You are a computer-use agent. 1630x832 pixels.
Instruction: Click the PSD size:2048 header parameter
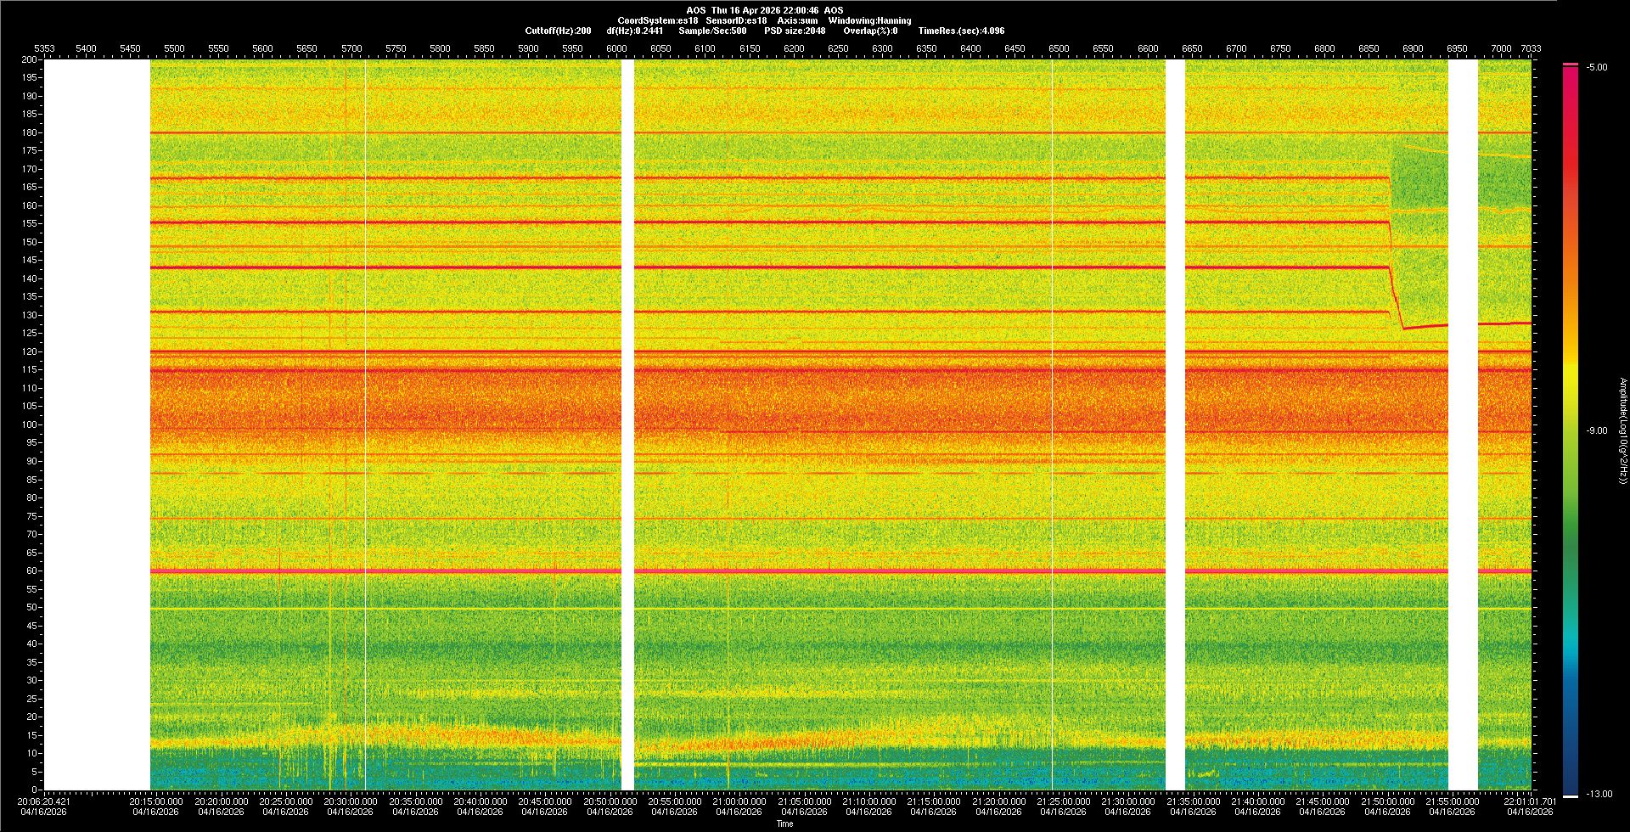pos(795,31)
